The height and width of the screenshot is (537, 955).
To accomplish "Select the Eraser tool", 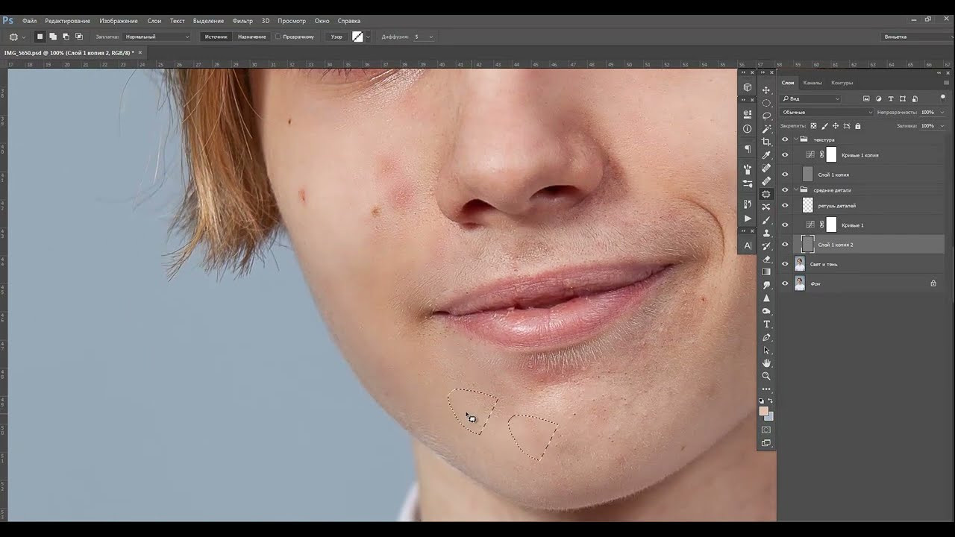I will point(766,259).
